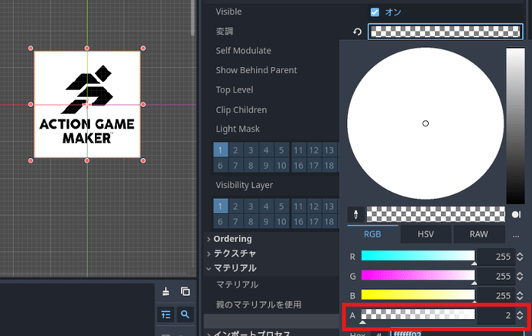The height and width of the screenshot is (336, 532).
Task: Click the Show Behind Parent property label
Action: [256, 70]
